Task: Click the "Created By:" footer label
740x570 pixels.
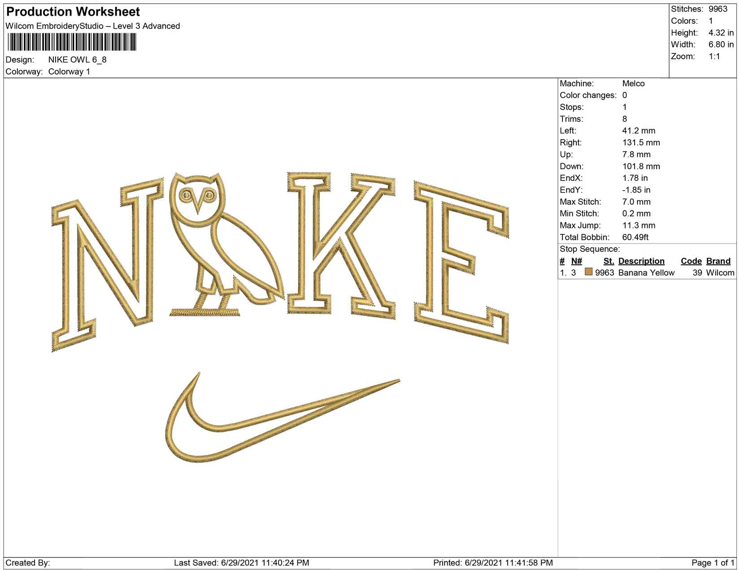Action: (28, 563)
